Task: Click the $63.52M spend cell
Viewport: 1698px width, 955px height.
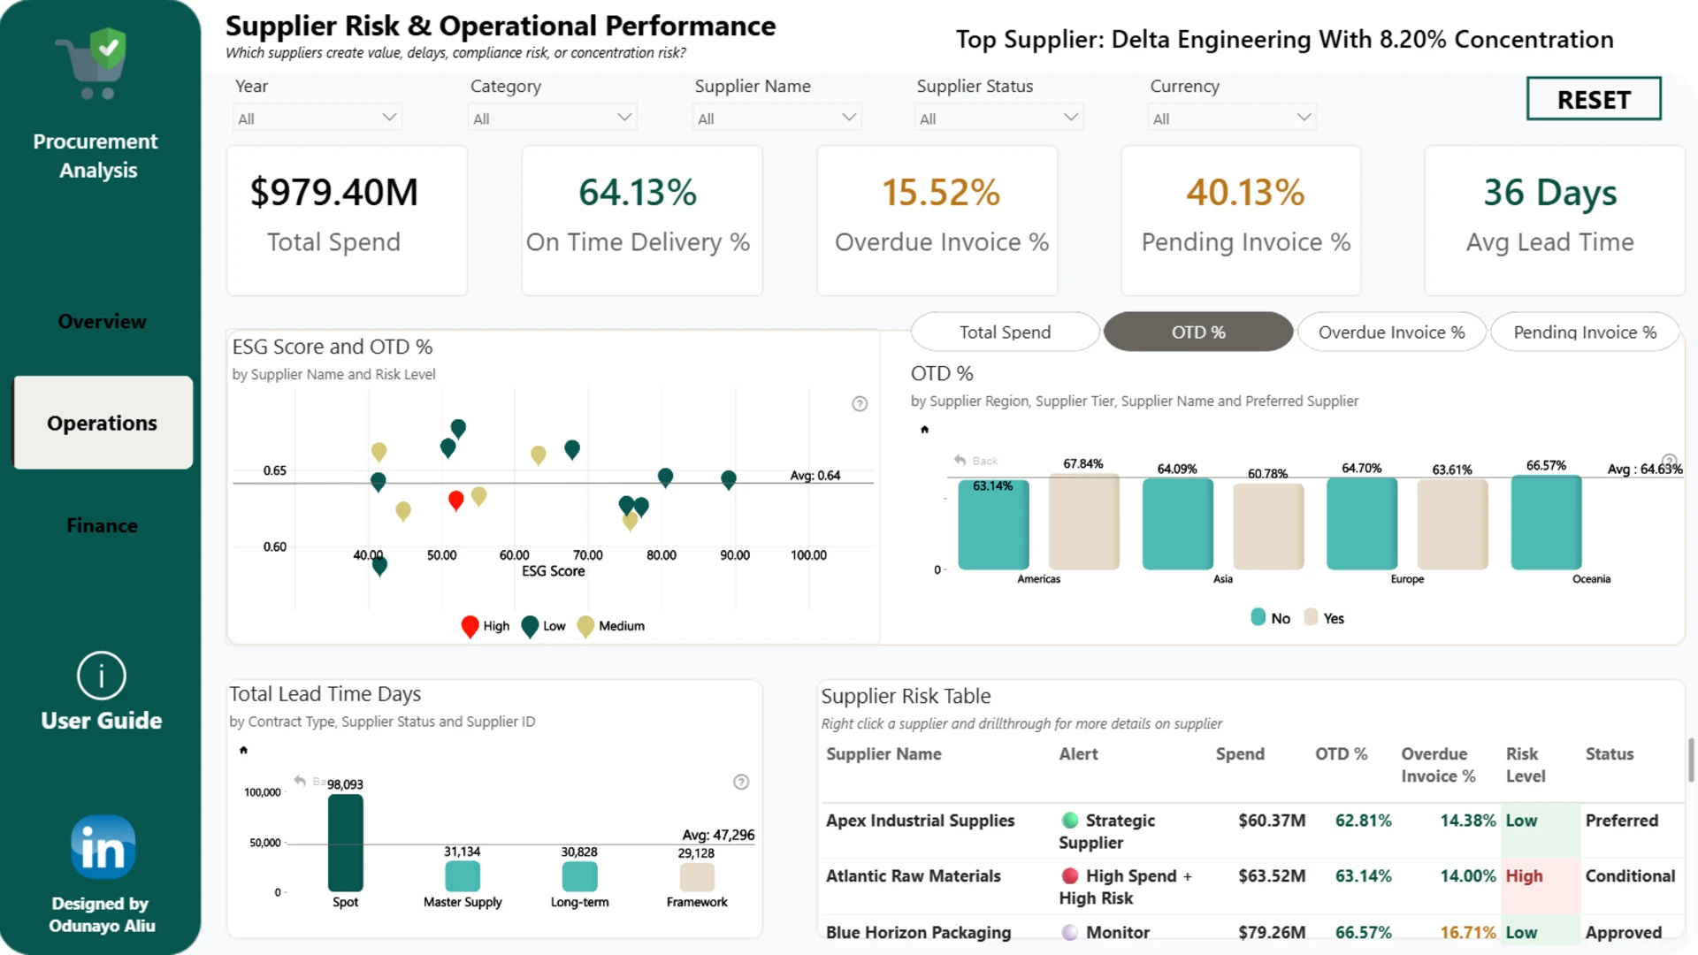Action: click(1272, 876)
